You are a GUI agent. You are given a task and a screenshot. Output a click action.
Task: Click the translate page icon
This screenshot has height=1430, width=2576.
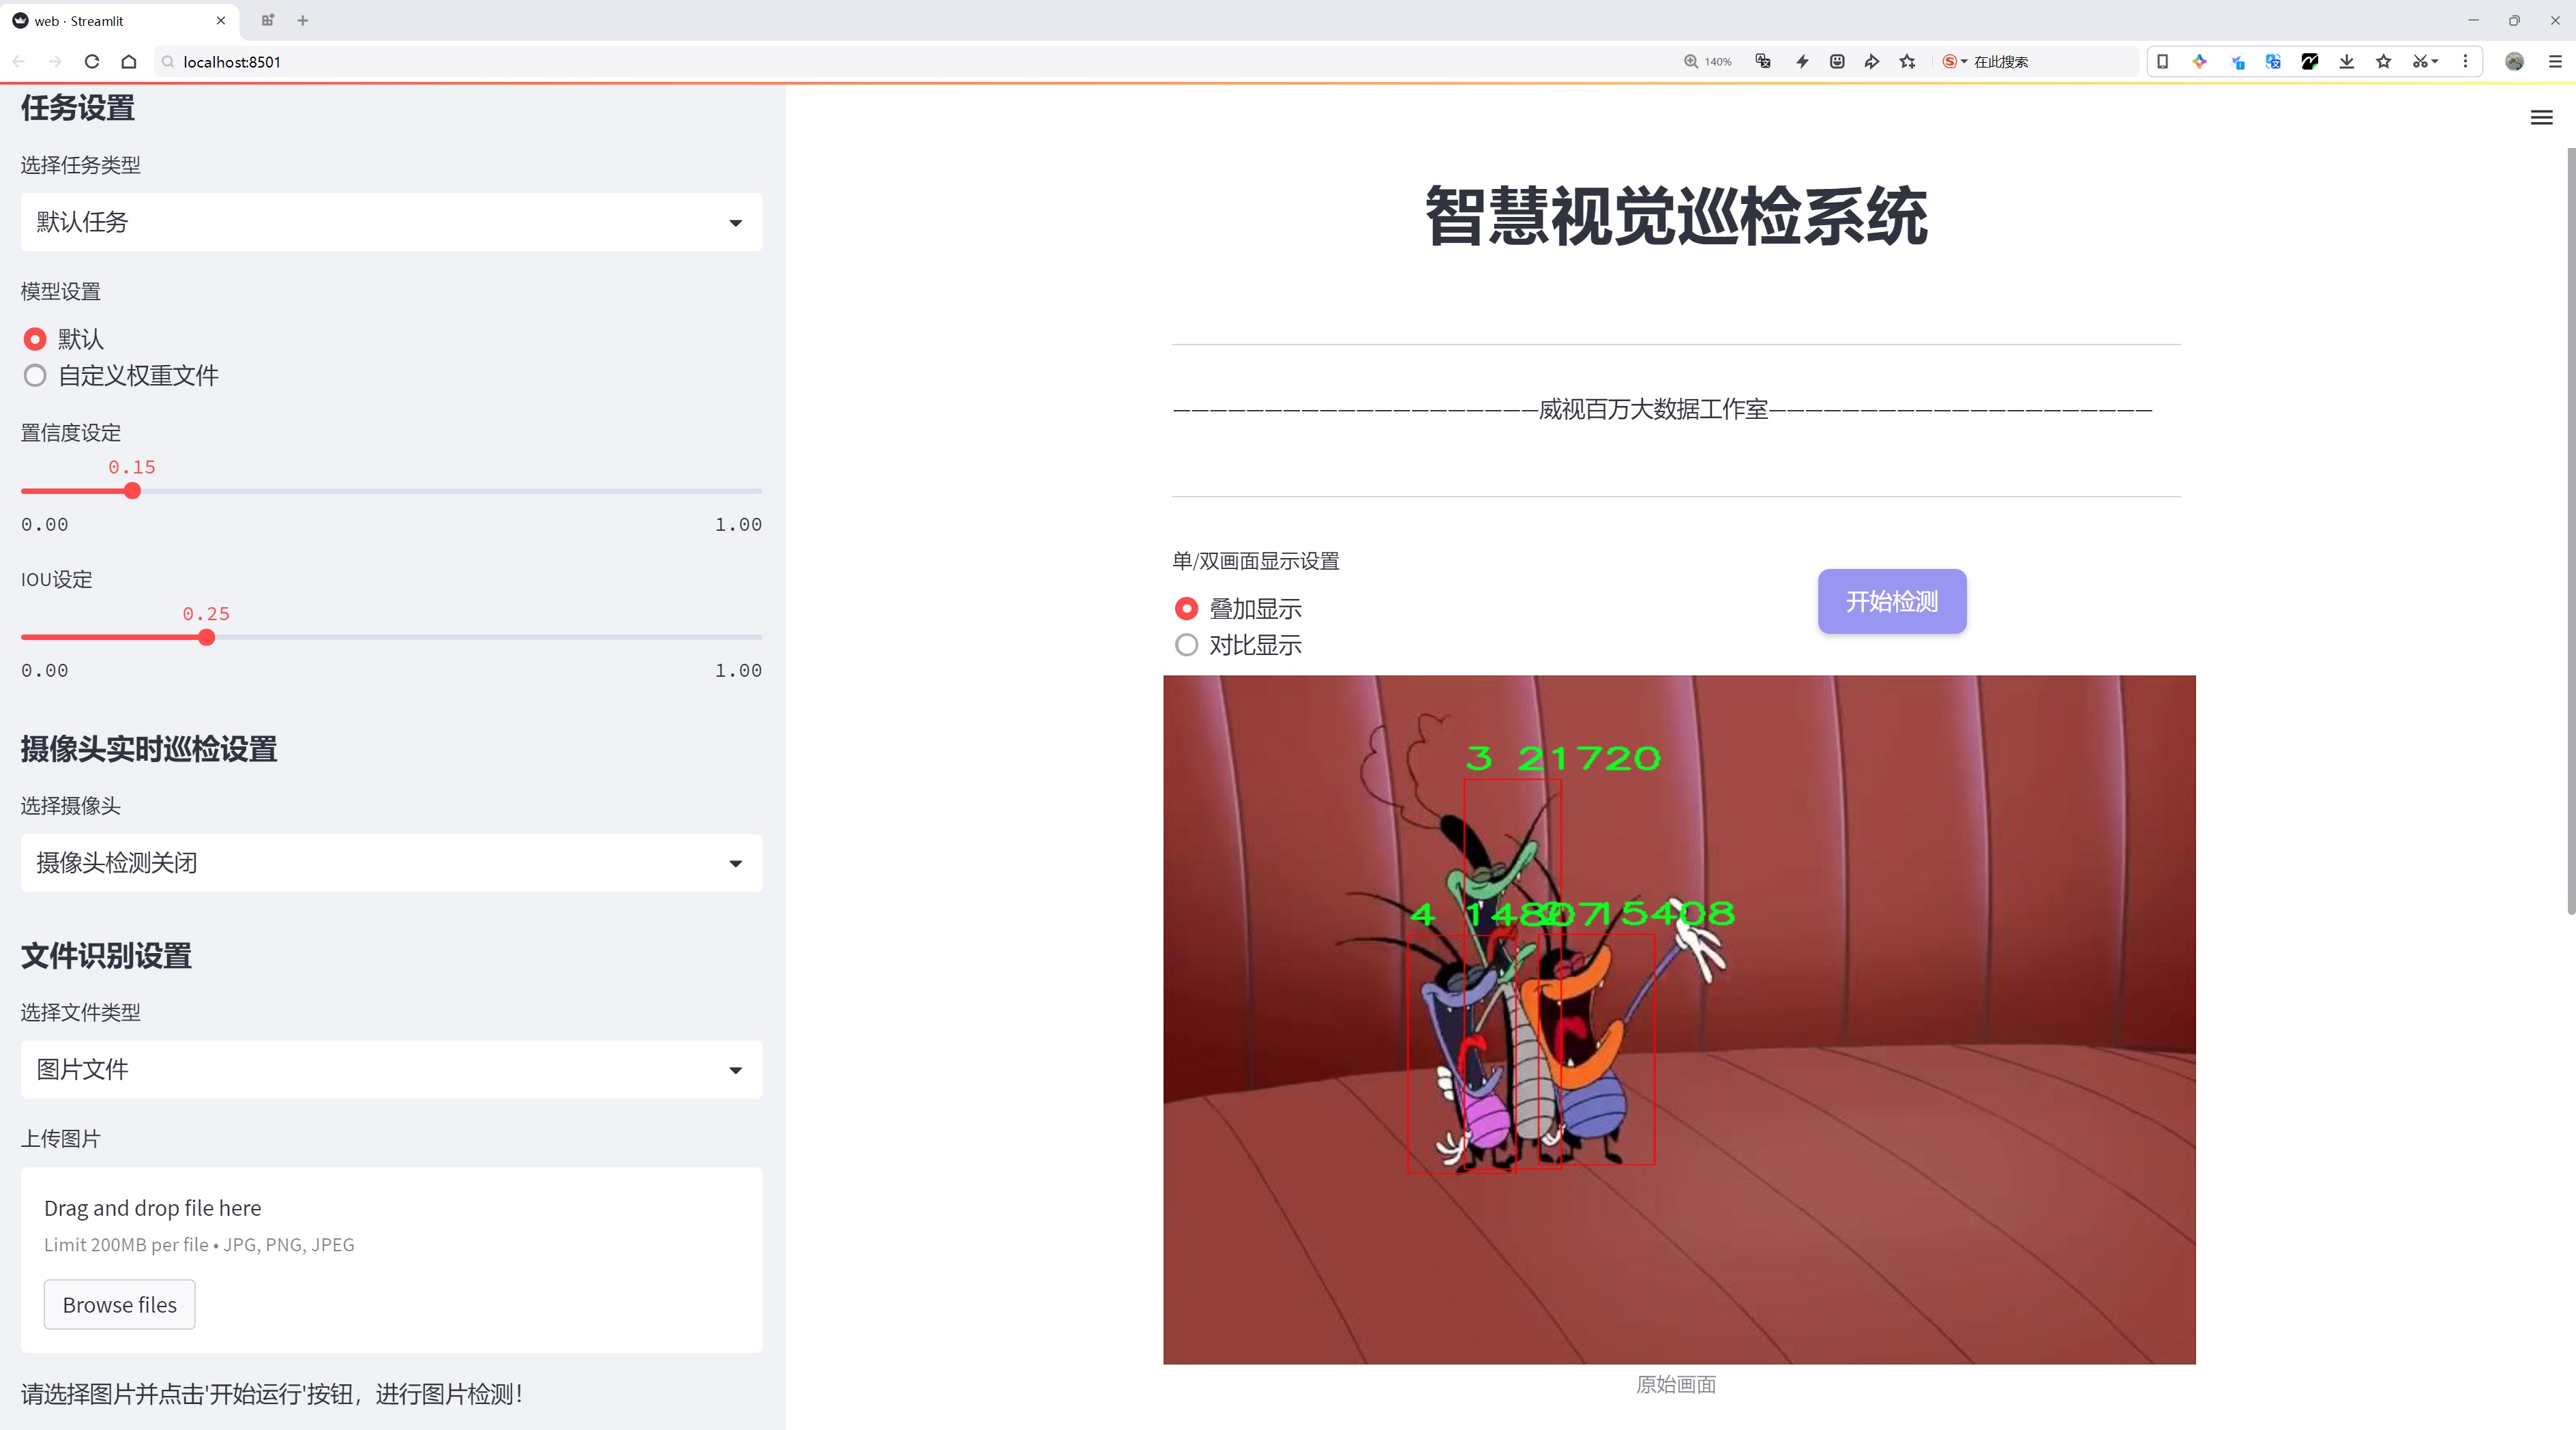click(1763, 62)
